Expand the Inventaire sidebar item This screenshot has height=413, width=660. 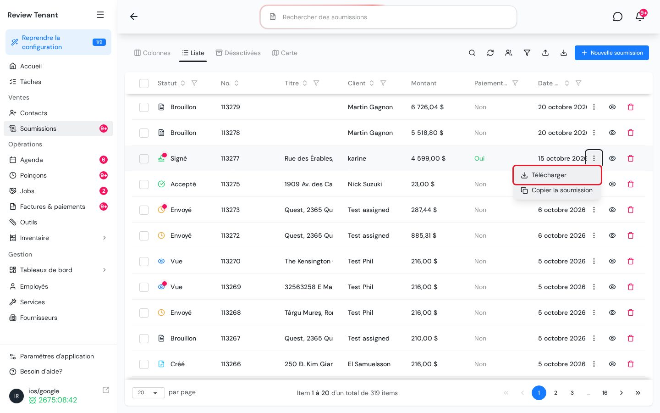coord(104,238)
